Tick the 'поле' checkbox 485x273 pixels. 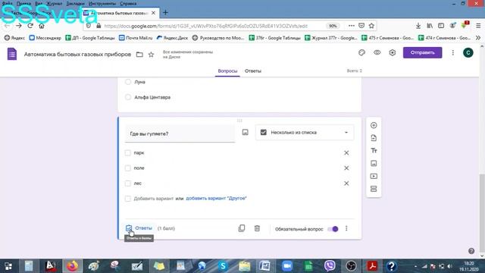[x=128, y=168]
